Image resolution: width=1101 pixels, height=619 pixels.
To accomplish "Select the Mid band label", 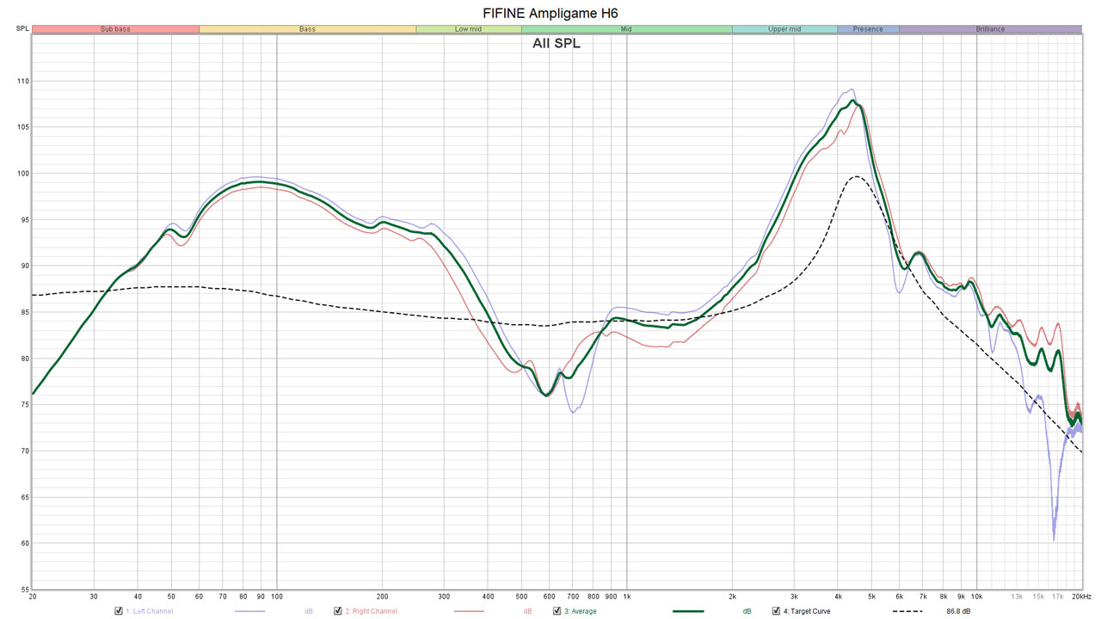I will 626,29.
